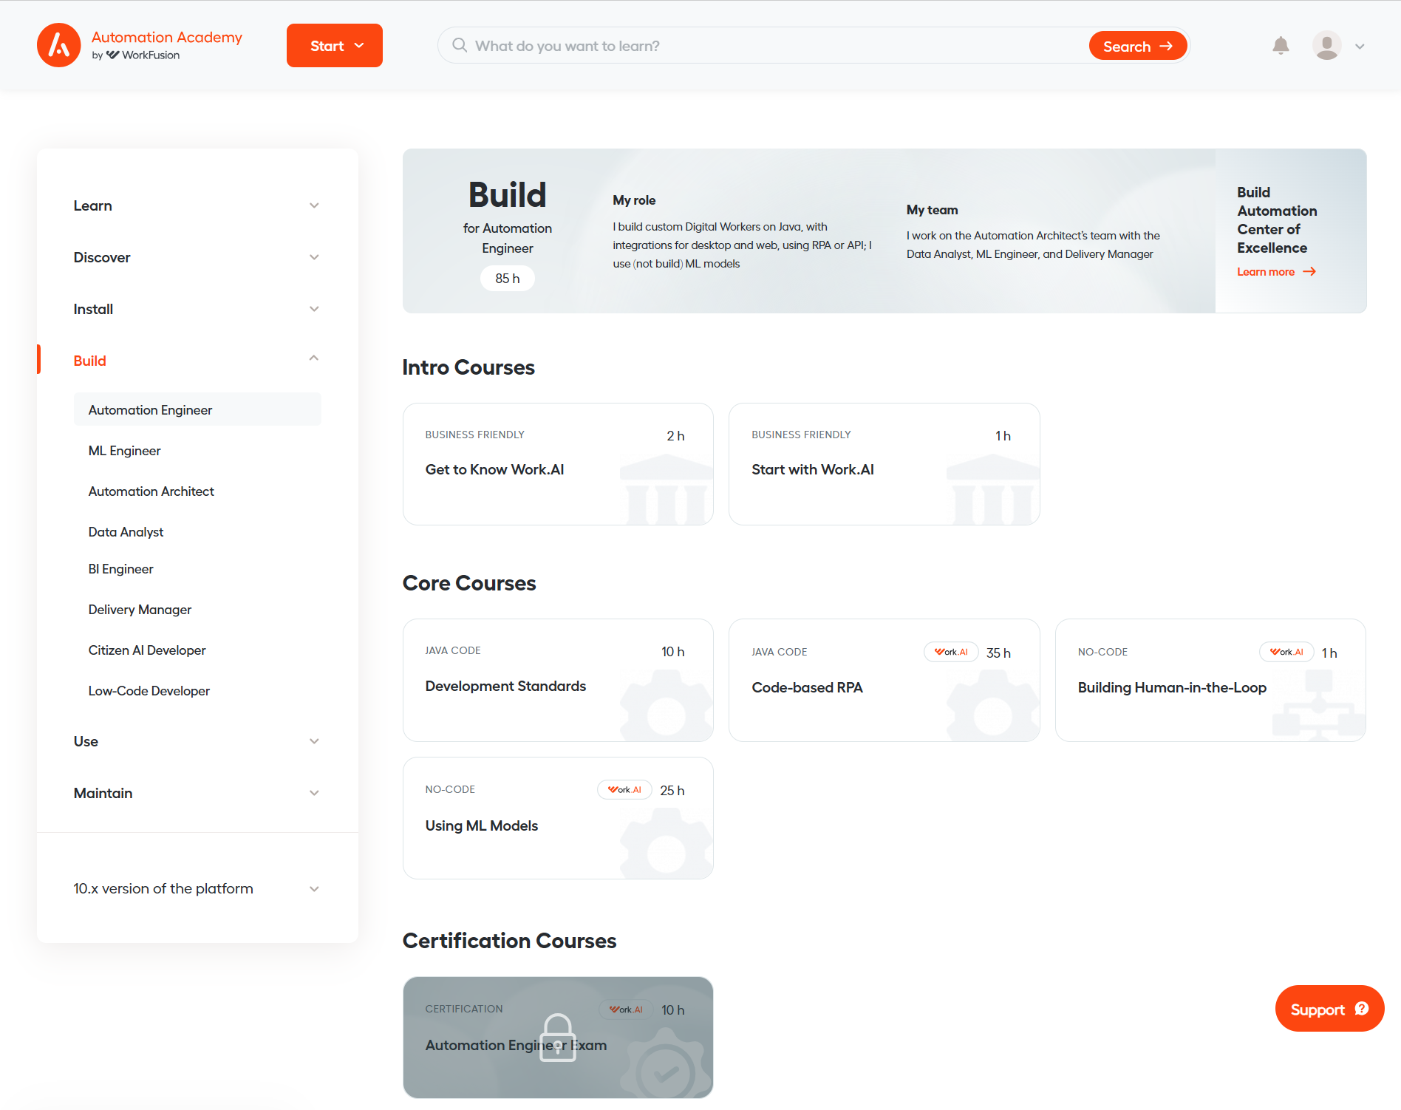Click the lock icon on Automation Engineer Exam
1401x1110 pixels.
558,1037
